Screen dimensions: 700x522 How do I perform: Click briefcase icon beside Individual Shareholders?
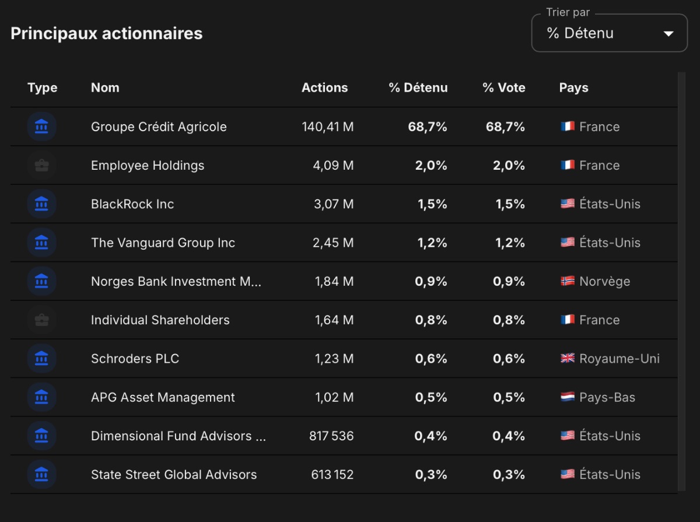coord(41,320)
